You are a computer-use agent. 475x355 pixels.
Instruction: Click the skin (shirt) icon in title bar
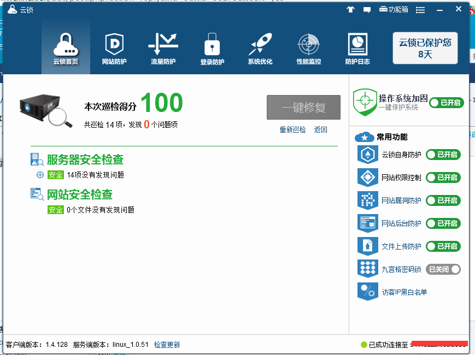350,10
